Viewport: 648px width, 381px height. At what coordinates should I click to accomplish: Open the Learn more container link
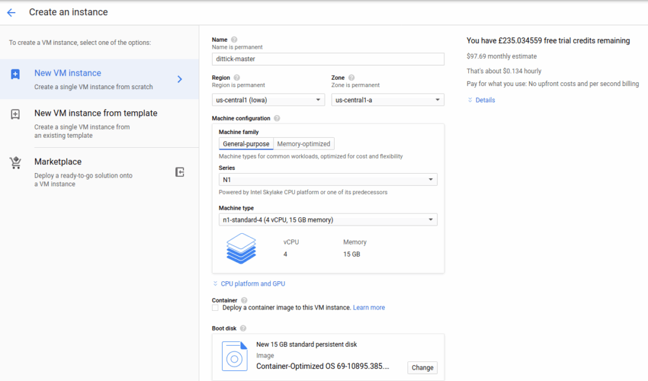pos(369,308)
